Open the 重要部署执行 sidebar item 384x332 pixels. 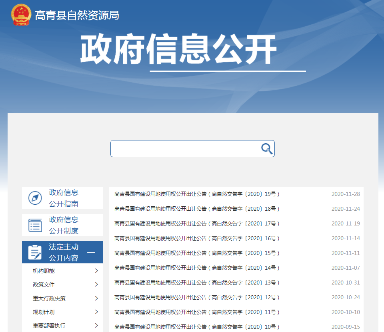pyautogui.click(x=49, y=326)
